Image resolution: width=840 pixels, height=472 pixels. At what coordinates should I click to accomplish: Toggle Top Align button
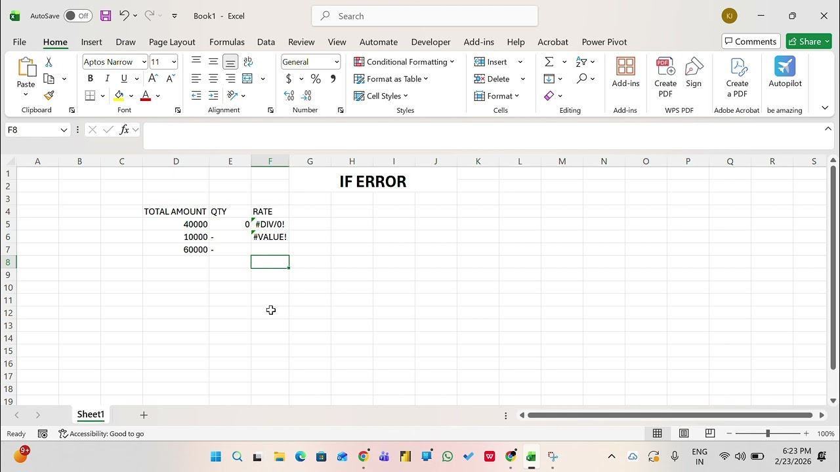(196, 62)
